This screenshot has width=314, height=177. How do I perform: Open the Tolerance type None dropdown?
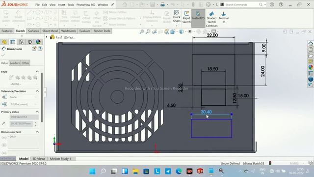click(24, 97)
